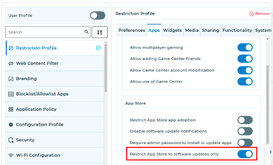
Task: Turn off Allow adding Game Center friends
Action: (x=245, y=59)
